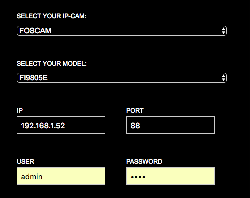
Task: Open the IP-CAM brand dropdown showing FOSCAM
Action: point(122,31)
